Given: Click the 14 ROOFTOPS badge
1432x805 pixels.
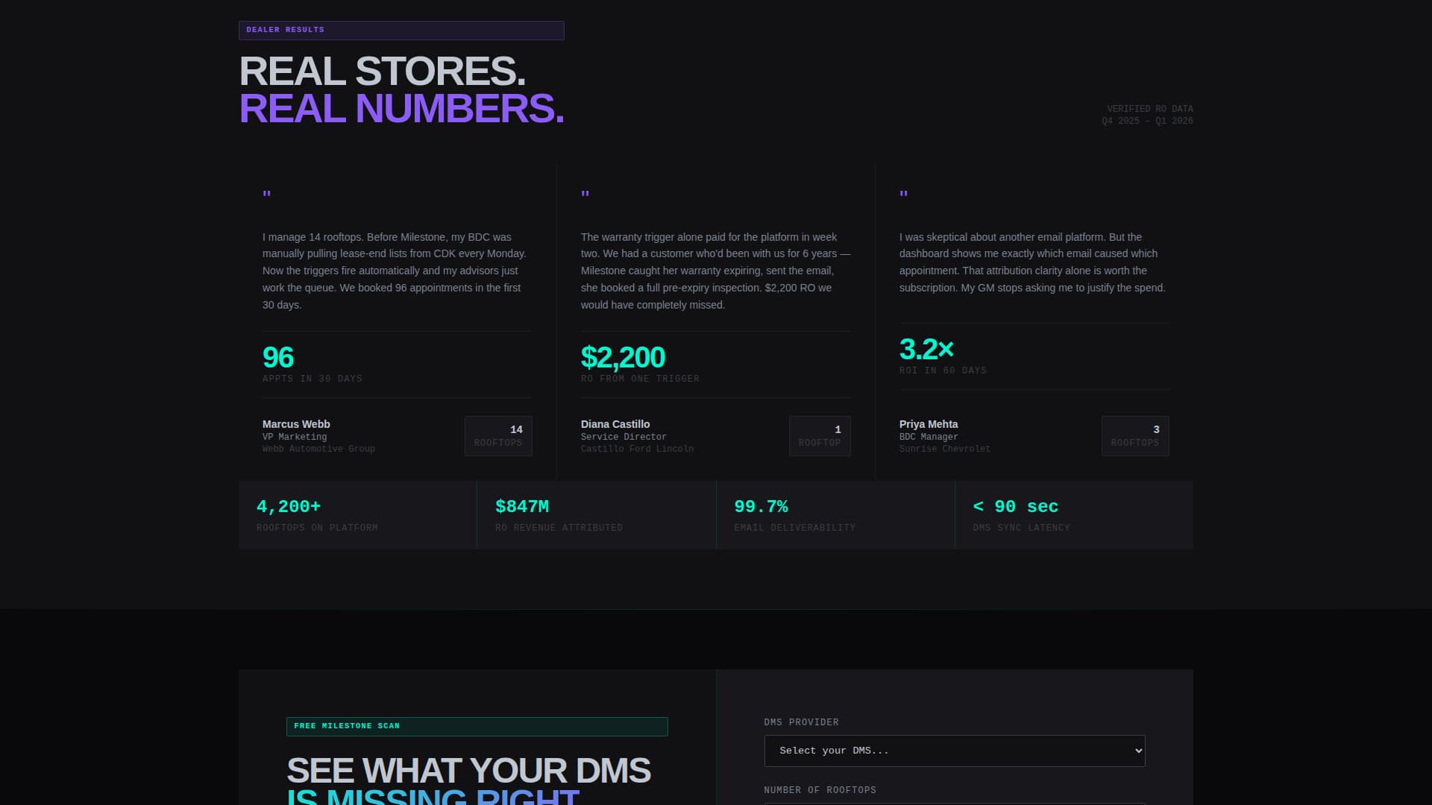Looking at the screenshot, I should pos(498,436).
